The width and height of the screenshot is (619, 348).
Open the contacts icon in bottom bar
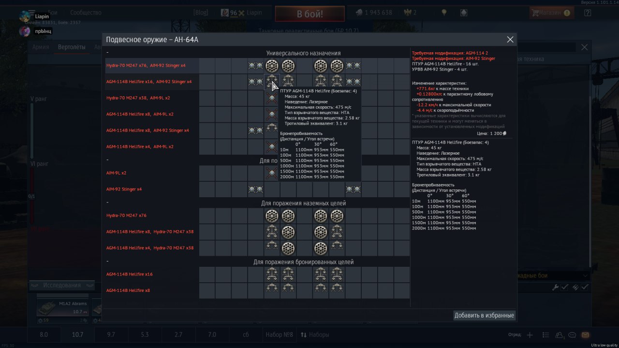tap(560, 335)
